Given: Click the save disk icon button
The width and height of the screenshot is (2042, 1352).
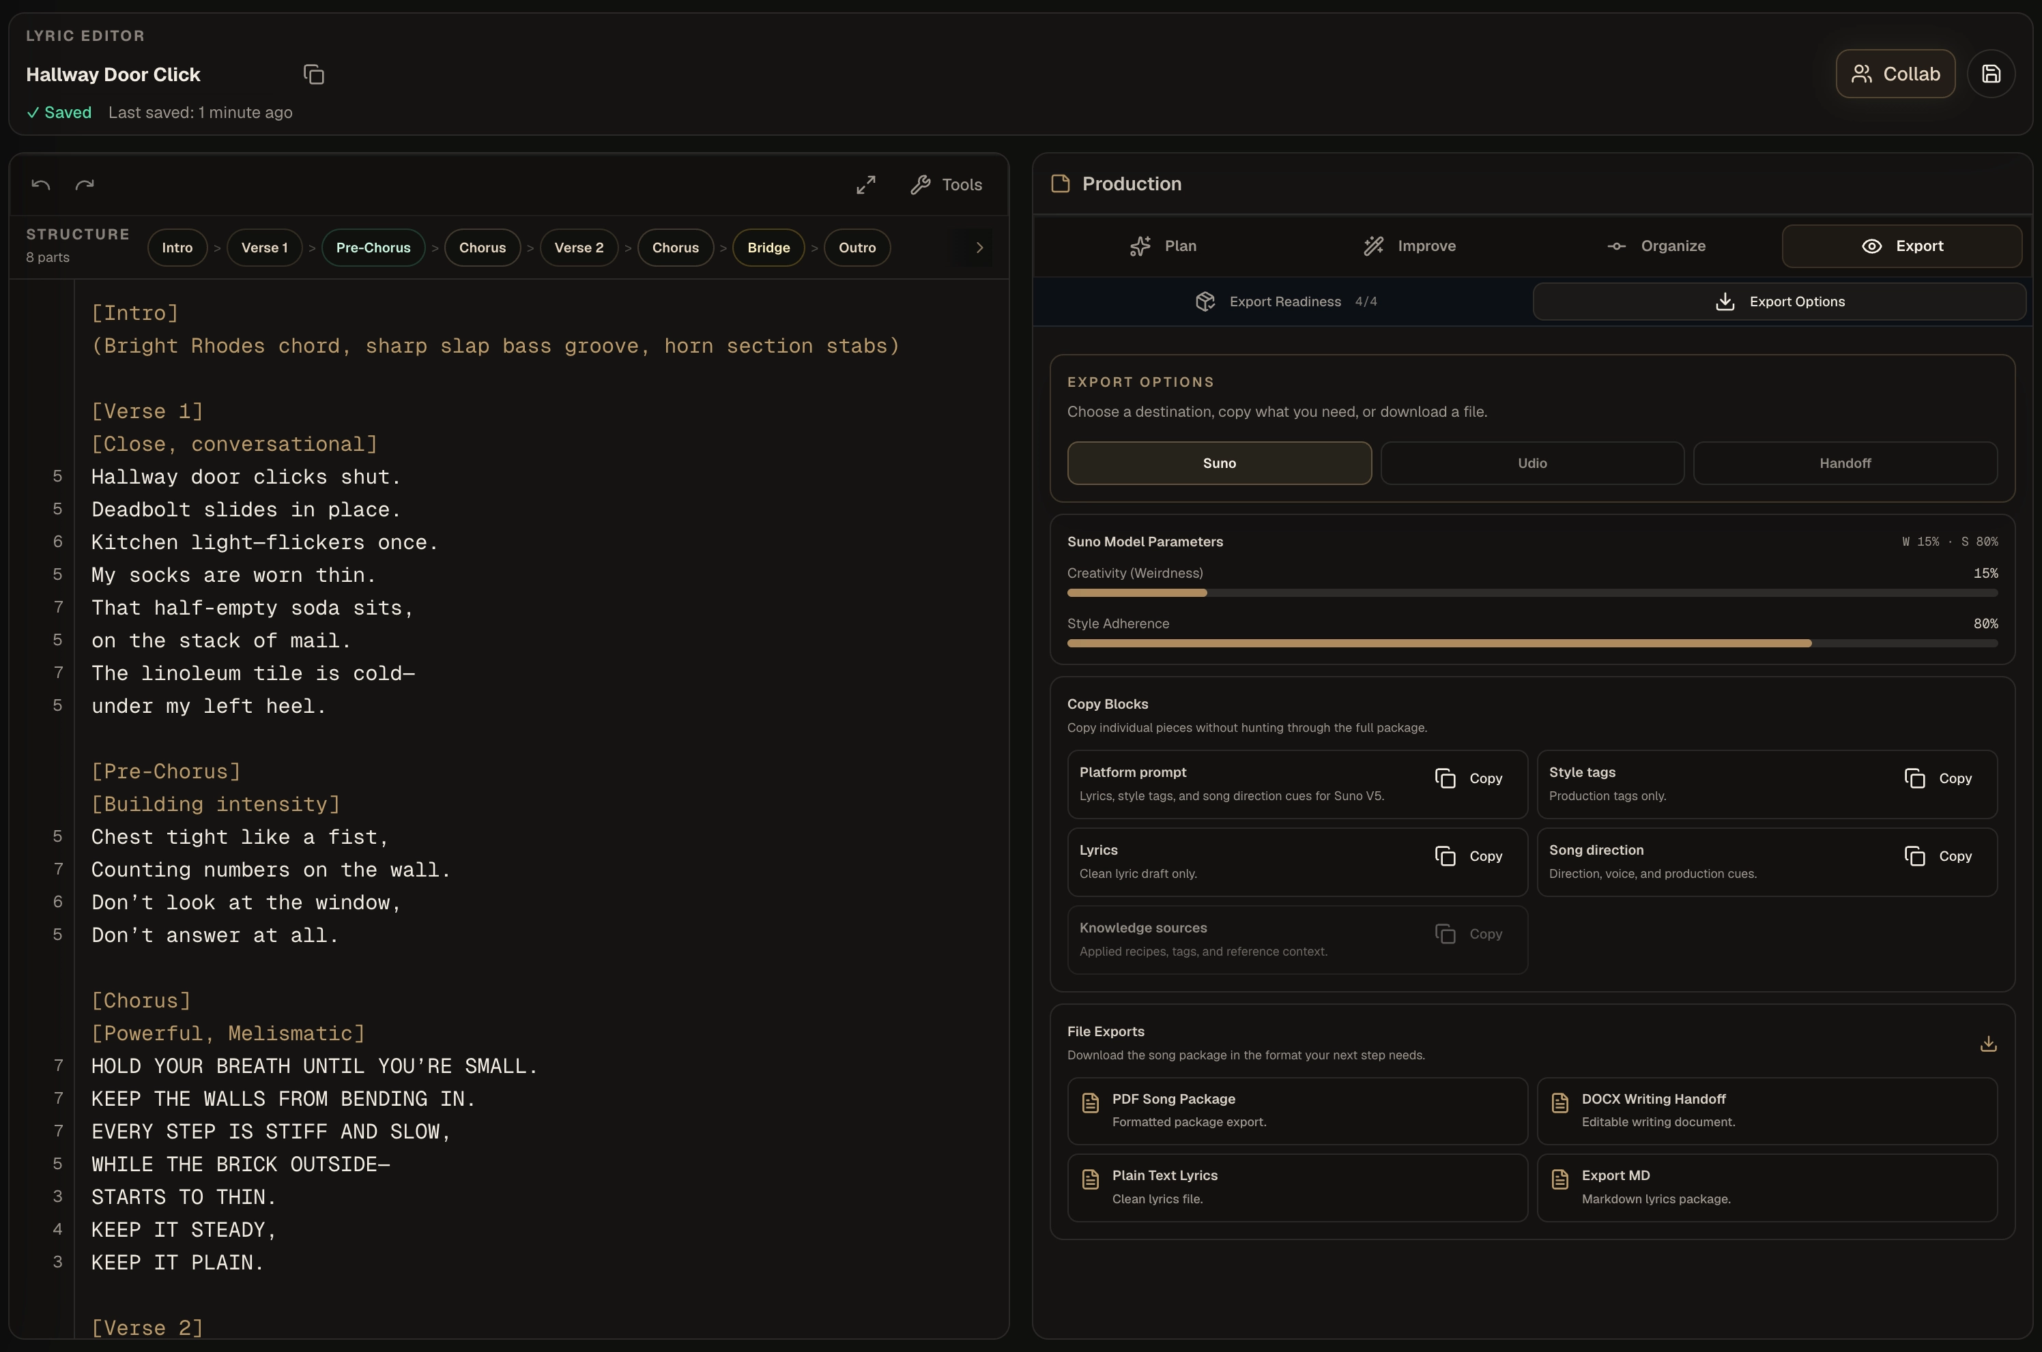Looking at the screenshot, I should click(x=1990, y=74).
